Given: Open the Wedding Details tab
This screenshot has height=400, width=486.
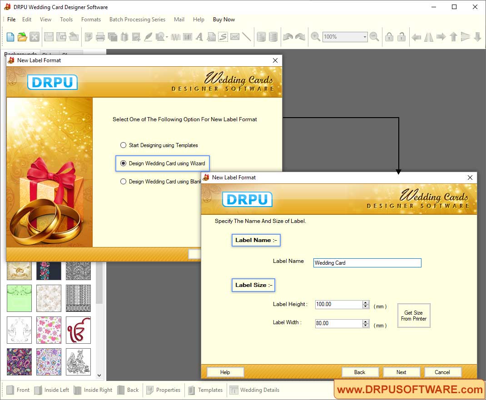Looking at the screenshot, I should [254, 390].
